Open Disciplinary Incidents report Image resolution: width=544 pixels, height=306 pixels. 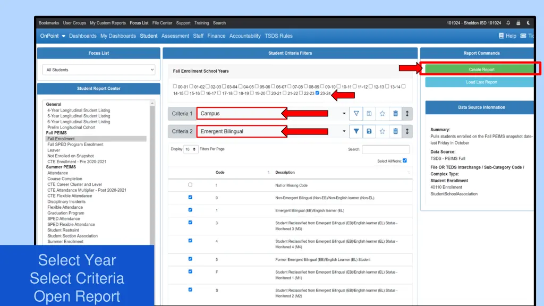(x=66, y=201)
